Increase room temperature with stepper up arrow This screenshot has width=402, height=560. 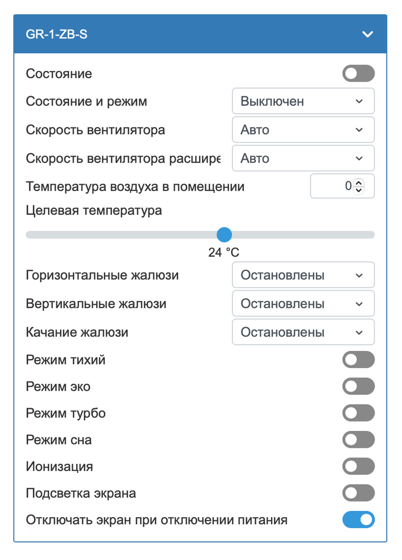(x=359, y=183)
